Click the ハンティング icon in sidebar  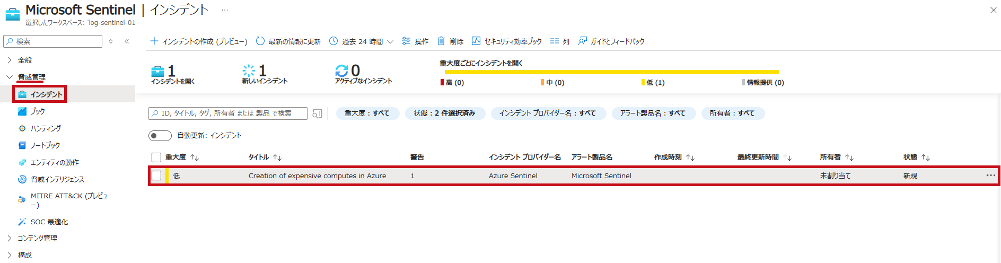[x=22, y=128]
